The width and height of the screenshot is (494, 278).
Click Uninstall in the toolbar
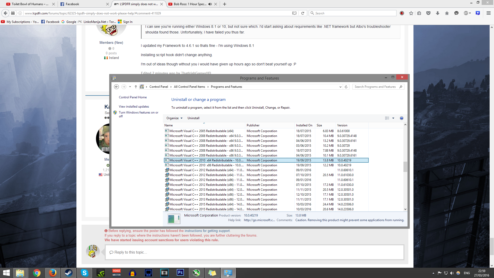tap(193, 118)
